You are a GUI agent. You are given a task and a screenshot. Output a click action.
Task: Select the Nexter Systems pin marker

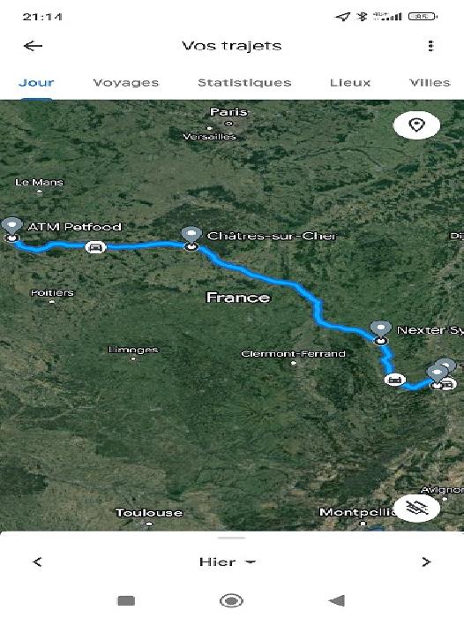coord(380,330)
